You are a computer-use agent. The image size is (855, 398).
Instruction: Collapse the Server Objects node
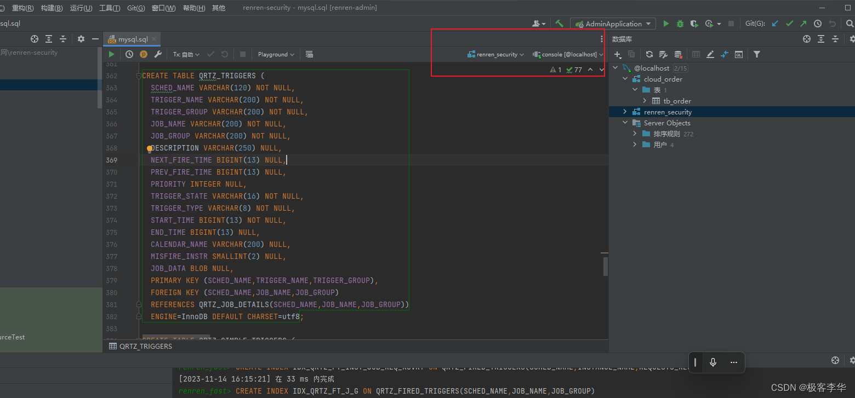coord(625,123)
